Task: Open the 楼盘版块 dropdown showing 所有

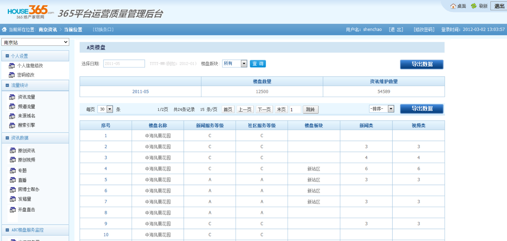Action: tap(235, 63)
